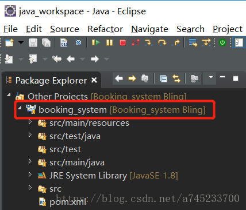Select src/main/resources source folder
246x210 pixels.
[83, 123]
